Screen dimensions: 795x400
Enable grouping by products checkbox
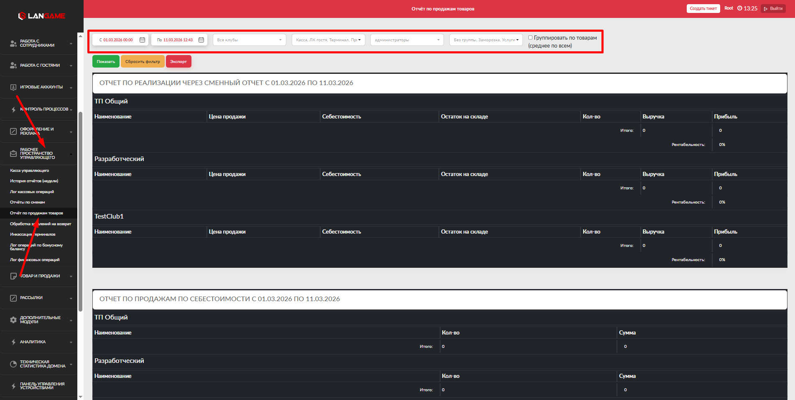[530, 38]
